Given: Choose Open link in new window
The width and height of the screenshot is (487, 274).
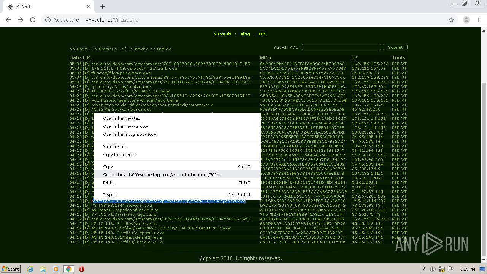Looking at the screenshot, I should [x=177, y=126].
